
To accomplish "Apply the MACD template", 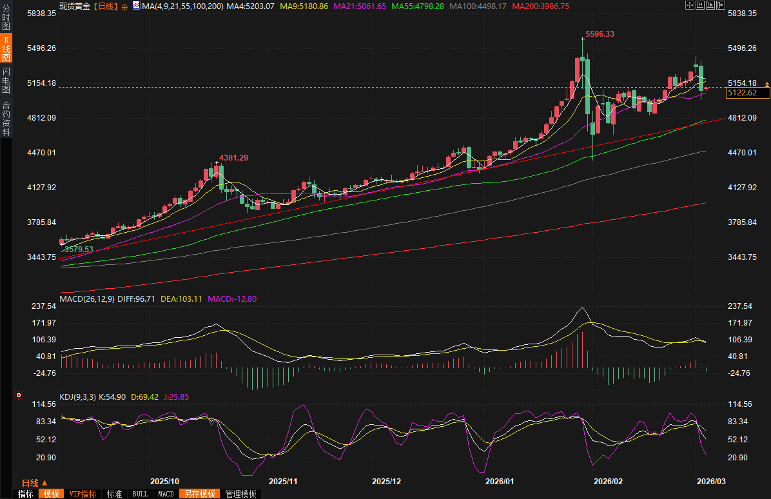I will (x=166, y=494).
